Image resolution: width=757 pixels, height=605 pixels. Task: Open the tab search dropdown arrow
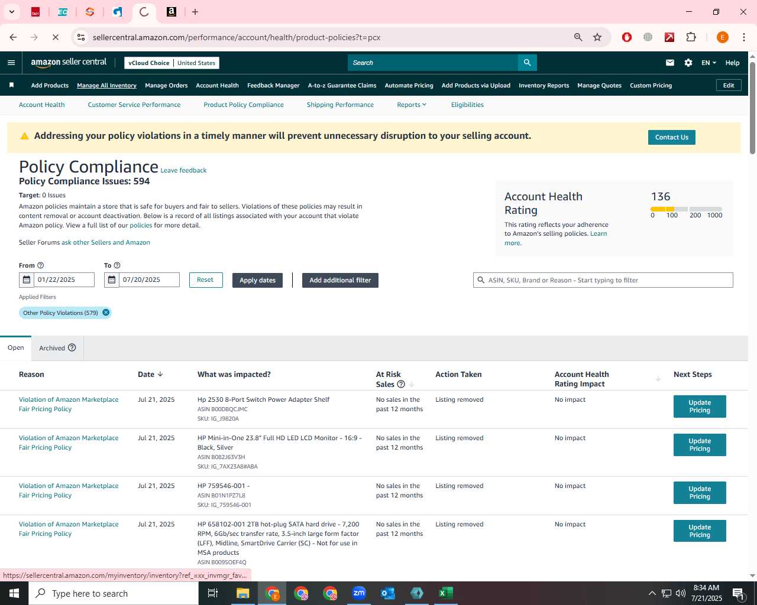(12, 12)
